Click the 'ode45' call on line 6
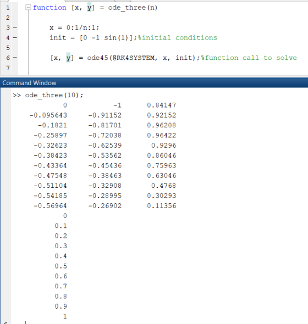Screen dimensions: 308x324 [98, 58]
